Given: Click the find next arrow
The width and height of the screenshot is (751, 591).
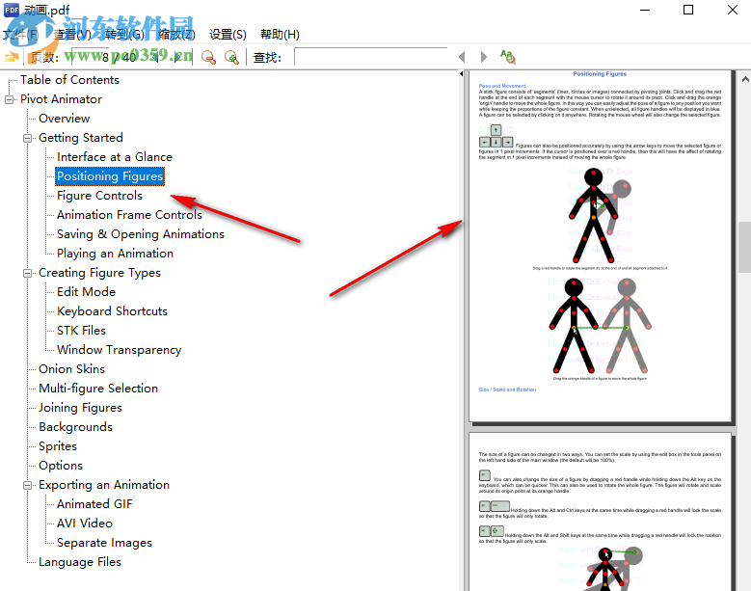Looking at the screenshot, I should tap(484, 57).
